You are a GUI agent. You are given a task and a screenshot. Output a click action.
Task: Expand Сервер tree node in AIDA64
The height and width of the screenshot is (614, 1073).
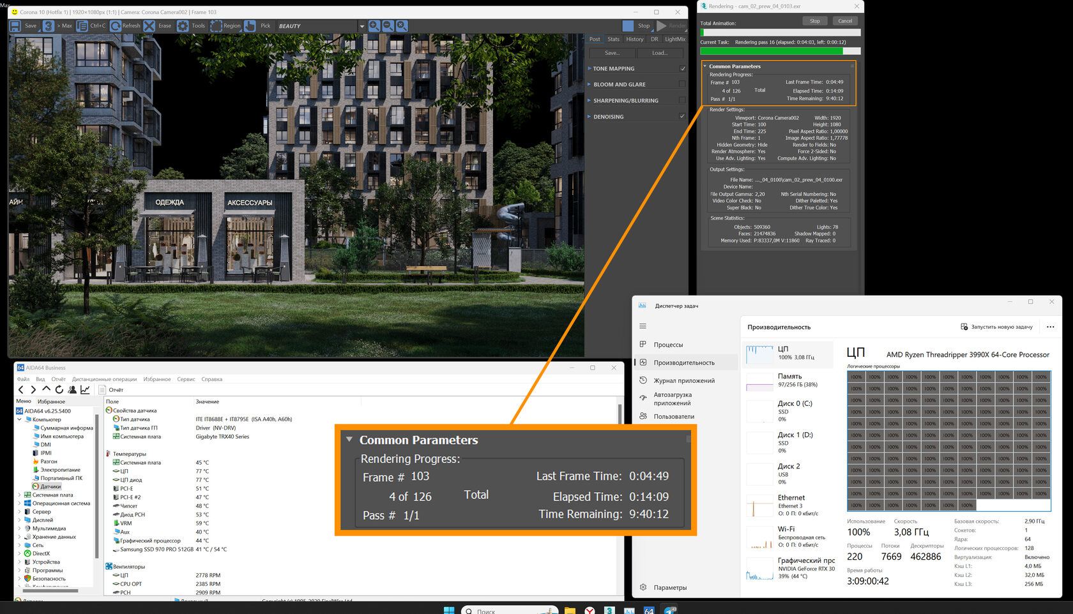(20, 511)
